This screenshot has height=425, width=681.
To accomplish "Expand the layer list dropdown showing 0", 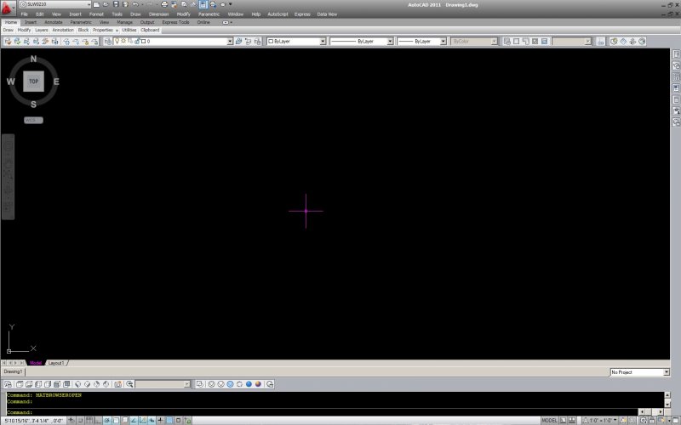I will [x=230, y=41].
